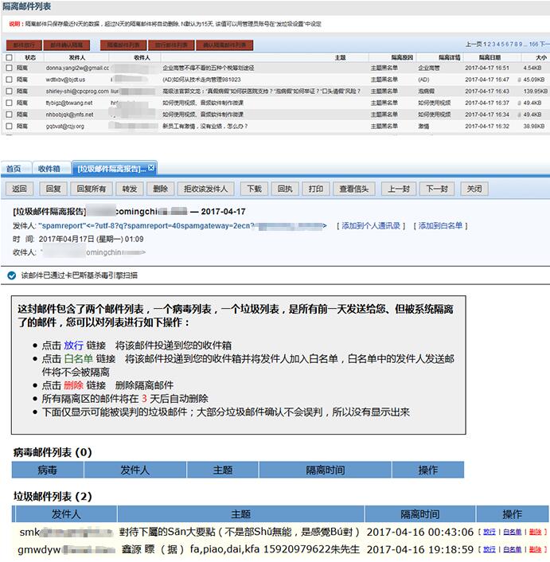Click the 关闭 button in mail toolbar

coord(474,189)
